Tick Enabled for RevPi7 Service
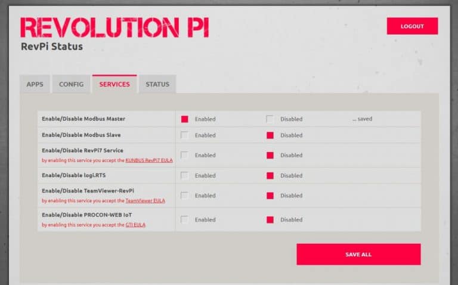The height and width of the screenshot is (285, 458). pyautogui.click(x=185, y=155)
